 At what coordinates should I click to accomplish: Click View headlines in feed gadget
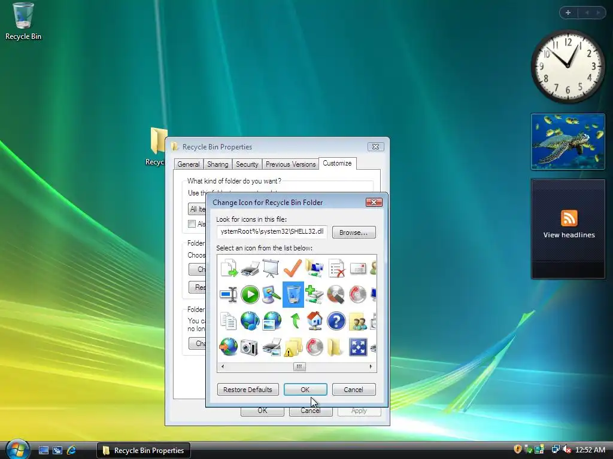569,235
